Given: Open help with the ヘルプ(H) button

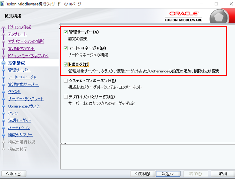Looking at the screenshot, I should coord(14,174).
